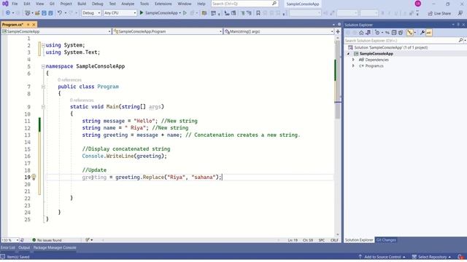Open the Tools menu
Image resolution: width=467 pixels, height=262 pixels.
pos(144,4)
